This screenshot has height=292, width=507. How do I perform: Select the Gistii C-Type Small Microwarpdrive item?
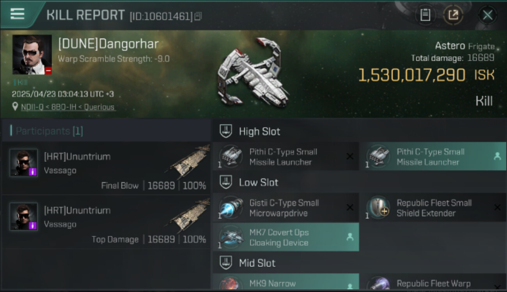pos(286,208)
